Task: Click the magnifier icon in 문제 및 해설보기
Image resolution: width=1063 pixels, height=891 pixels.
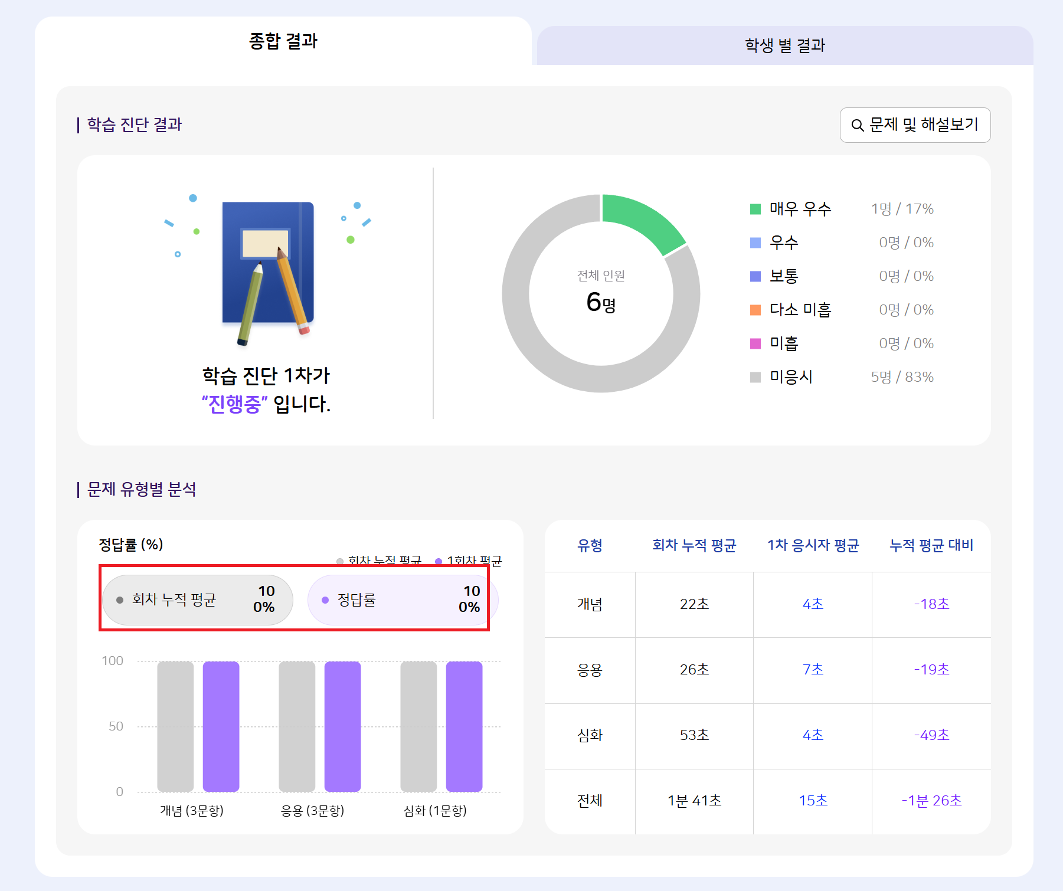Action: coord(857,126)
